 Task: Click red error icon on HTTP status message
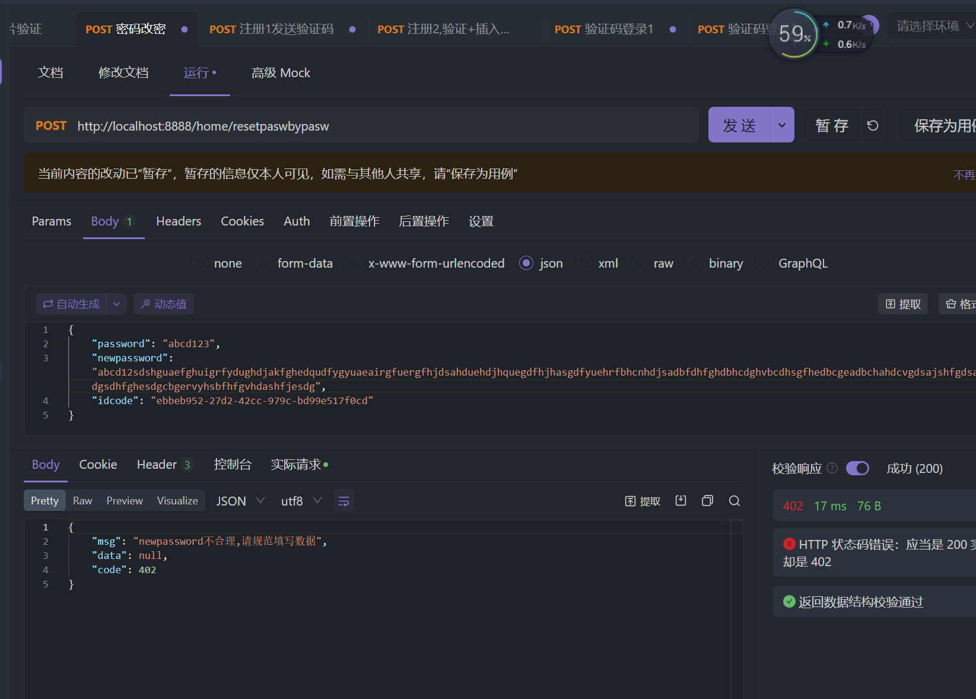tap(789, 544)
